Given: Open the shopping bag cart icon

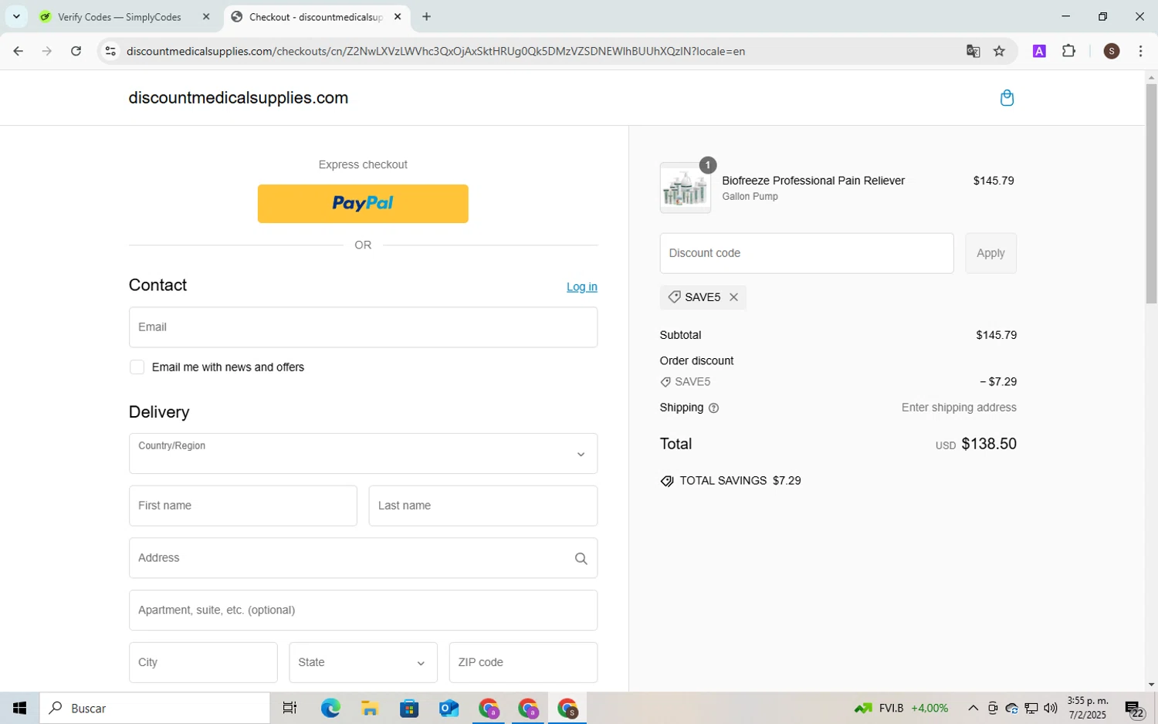Looking at the screenshot, I should point(1007,98).
